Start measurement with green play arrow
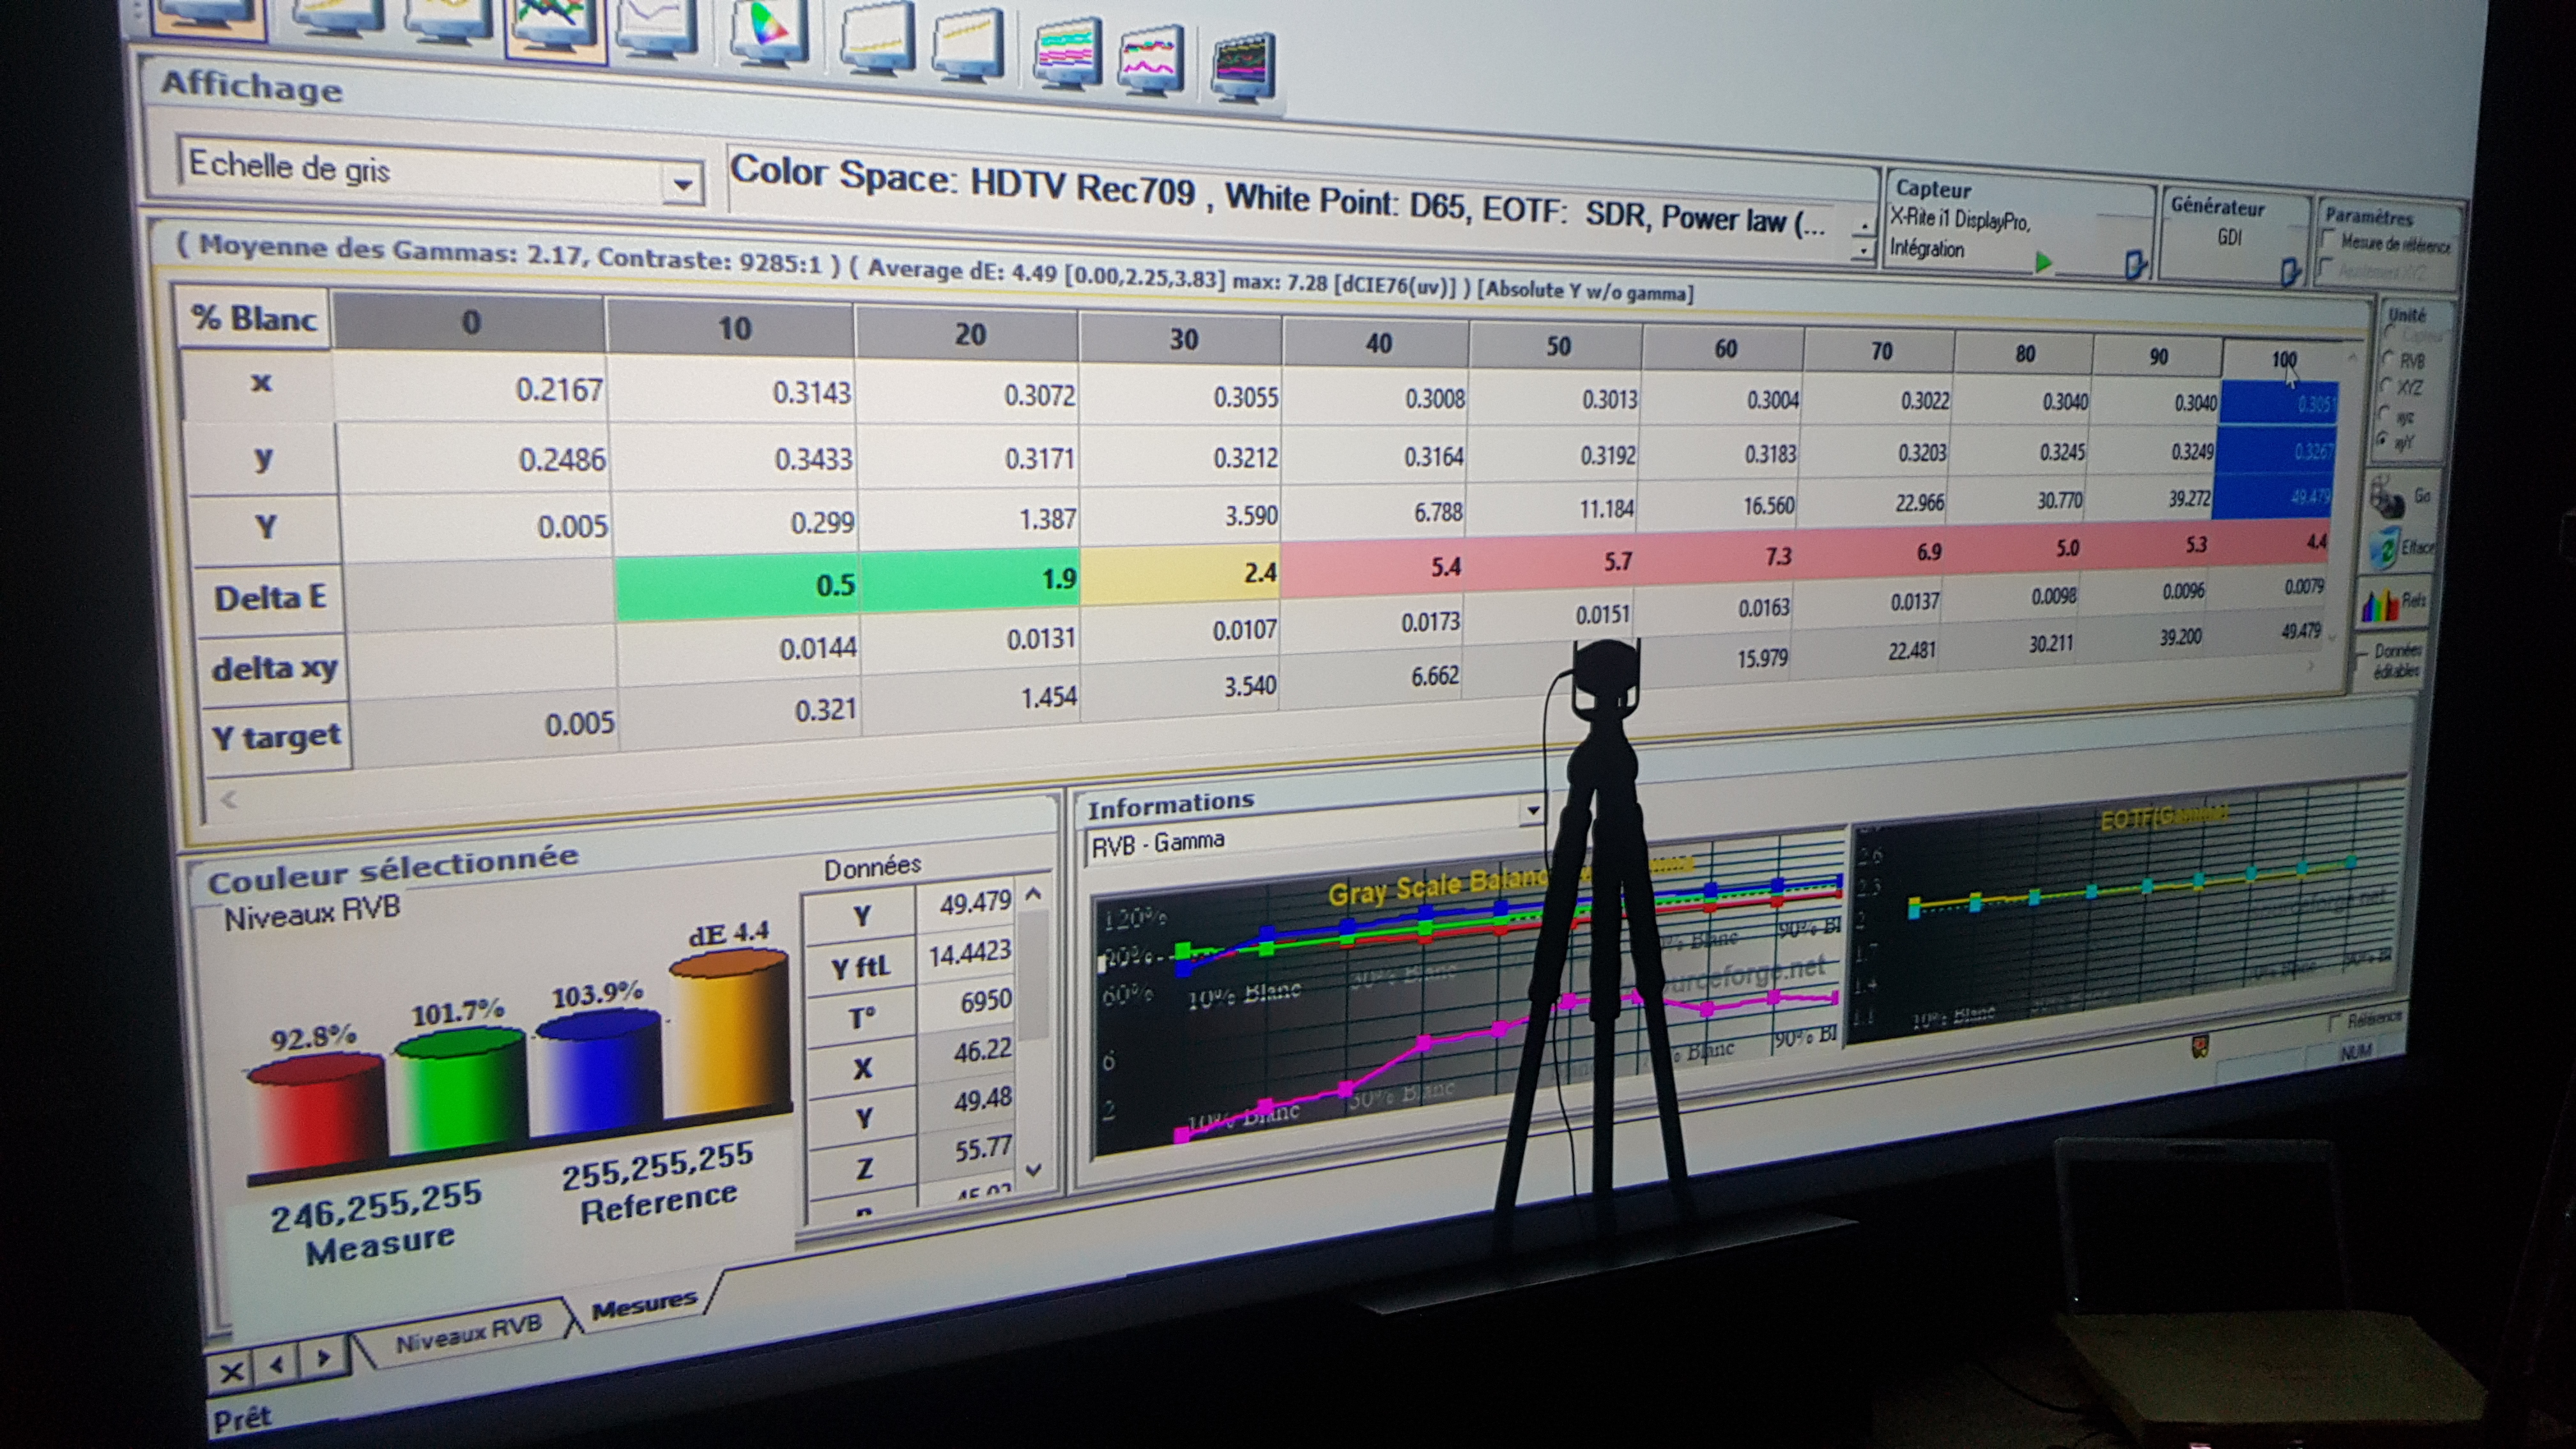This screenshot has height=1449, width=2576. [x=2043, y=262]
